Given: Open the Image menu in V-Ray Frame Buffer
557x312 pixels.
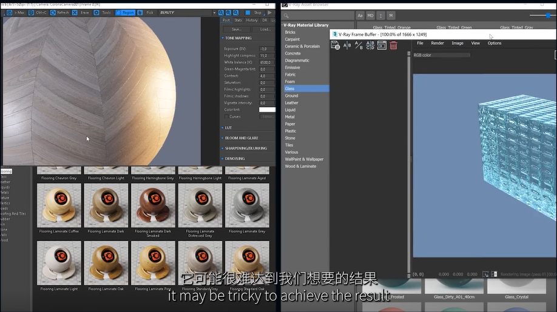Looking at the screenshot, I should coord(457,43).
